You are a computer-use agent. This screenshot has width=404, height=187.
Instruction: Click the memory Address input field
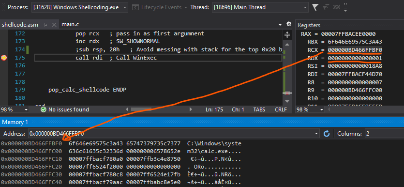pos(171,134)
